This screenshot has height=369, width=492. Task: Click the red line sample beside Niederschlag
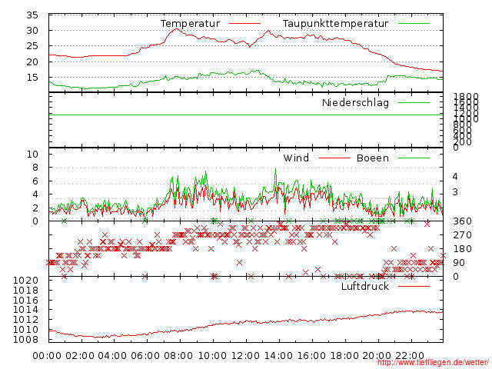pos(414,103)
